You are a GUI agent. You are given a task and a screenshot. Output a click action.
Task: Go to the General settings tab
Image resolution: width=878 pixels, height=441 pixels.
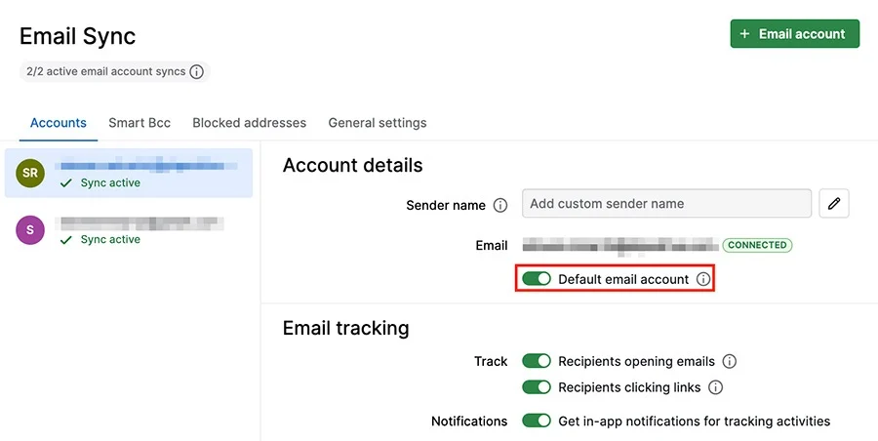(x=378, y=123)
